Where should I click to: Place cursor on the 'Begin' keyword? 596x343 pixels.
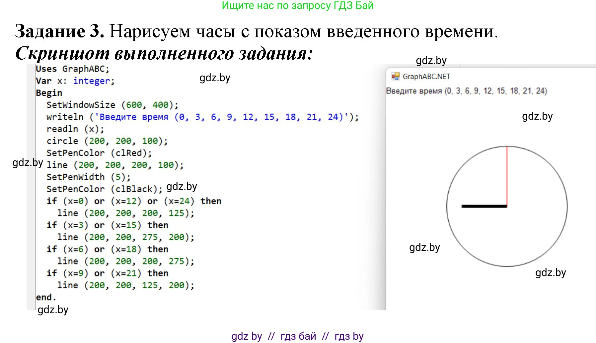pos(49,93)
